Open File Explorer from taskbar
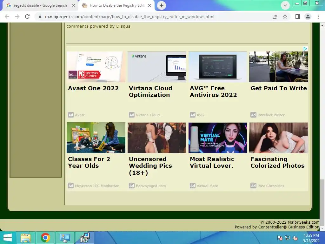Viewport: 325px width, 244px height. 26,238
